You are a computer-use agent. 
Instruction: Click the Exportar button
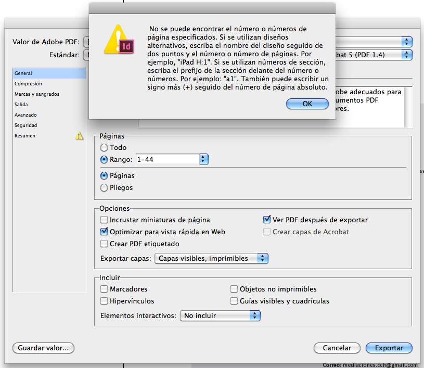click(389, 348)
